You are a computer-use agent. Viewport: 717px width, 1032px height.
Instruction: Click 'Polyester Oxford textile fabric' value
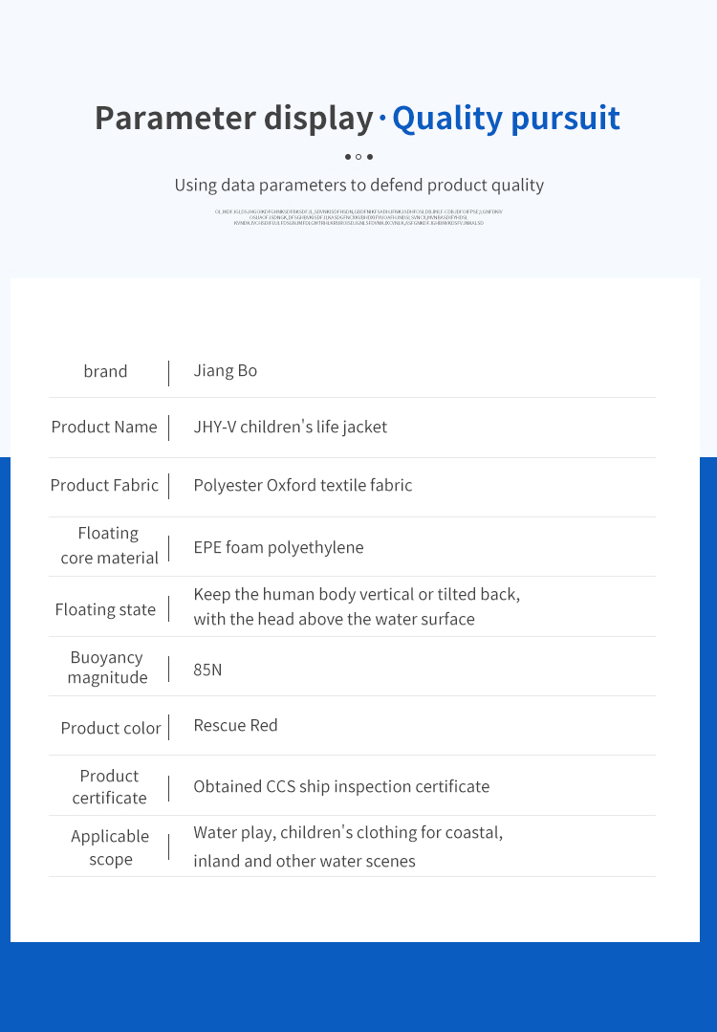click(x=303, y=485)
